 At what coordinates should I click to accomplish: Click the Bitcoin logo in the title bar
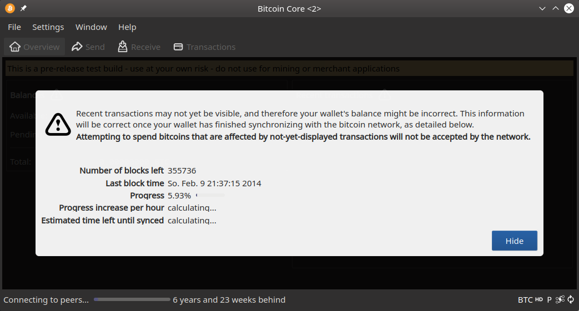[x=10, y=8]
